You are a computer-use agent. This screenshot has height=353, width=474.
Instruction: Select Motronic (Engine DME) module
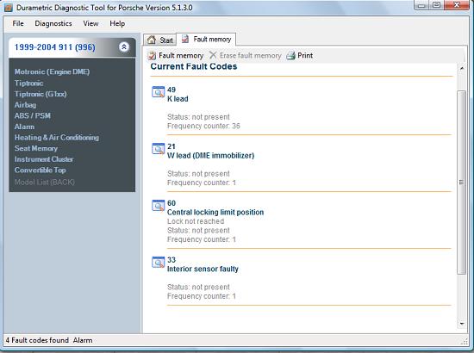pos(52,71)
